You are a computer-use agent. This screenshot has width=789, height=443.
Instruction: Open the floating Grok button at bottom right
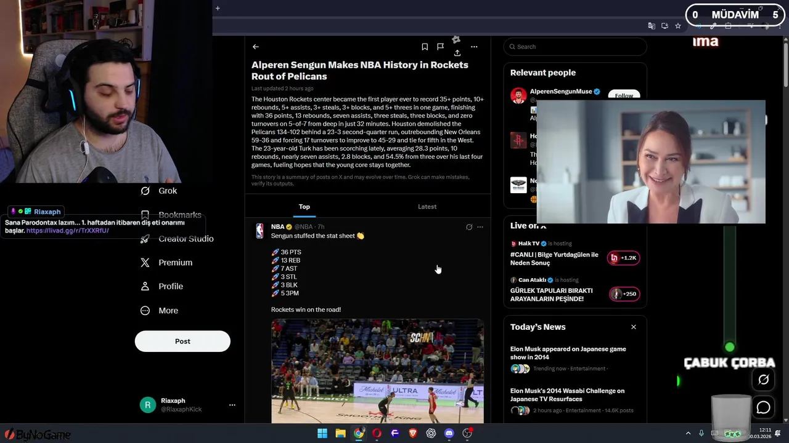[763, 380]
